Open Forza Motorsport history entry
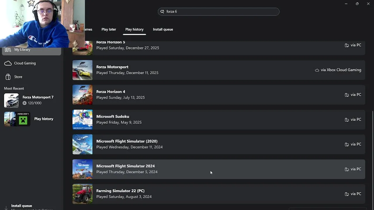 coord(219,70)
